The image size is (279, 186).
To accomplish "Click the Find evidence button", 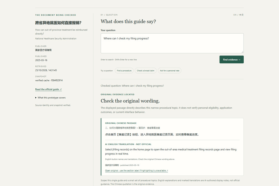I will tap(232, 60).
